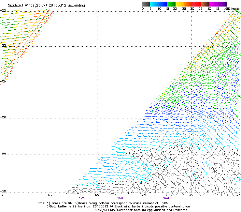Select the '-26' latitude axis label
Image resolution: width=241 pixels, height=212 pixels.
pyautogui.click(x=3, y=117)
